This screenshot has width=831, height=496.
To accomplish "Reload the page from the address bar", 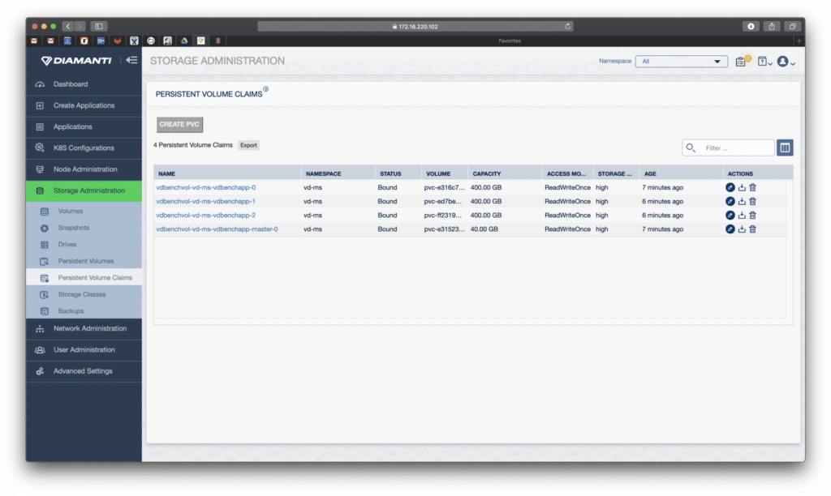I will click(x=567, y=27).
